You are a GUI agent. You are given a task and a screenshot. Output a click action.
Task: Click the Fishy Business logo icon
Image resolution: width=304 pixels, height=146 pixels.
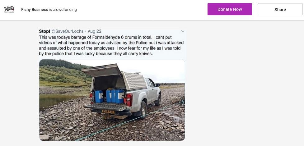[9, 9]
